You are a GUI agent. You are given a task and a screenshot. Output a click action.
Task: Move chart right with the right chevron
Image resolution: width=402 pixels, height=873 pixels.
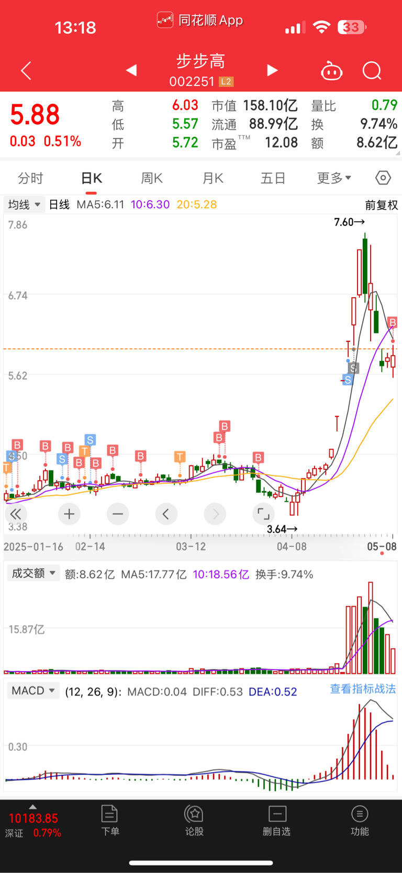click(215, 514)
